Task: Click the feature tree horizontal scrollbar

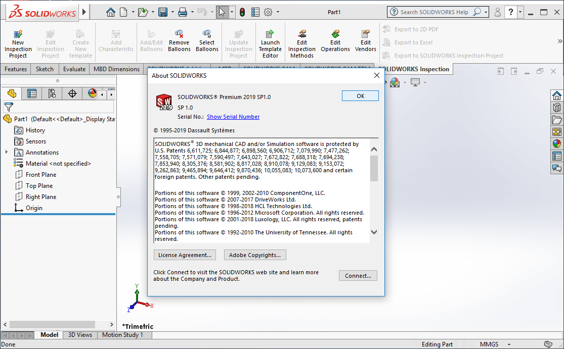Action: click(x=52, y=325)
